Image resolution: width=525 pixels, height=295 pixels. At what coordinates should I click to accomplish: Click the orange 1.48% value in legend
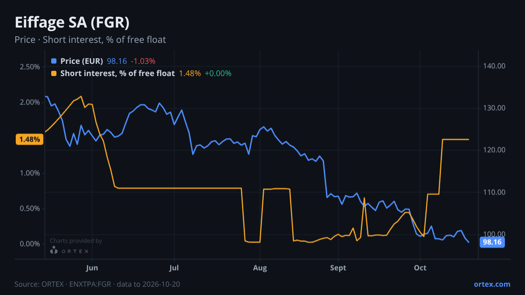(190, 73)
